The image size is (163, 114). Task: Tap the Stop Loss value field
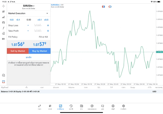point(38,25)
